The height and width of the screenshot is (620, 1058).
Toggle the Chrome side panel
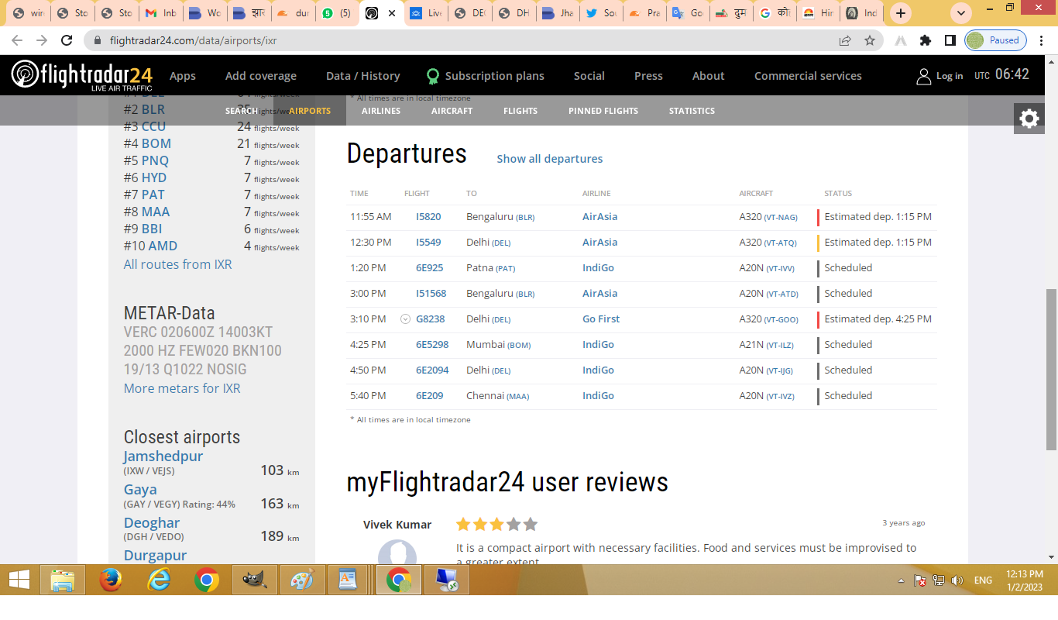(x=950, y=40)
